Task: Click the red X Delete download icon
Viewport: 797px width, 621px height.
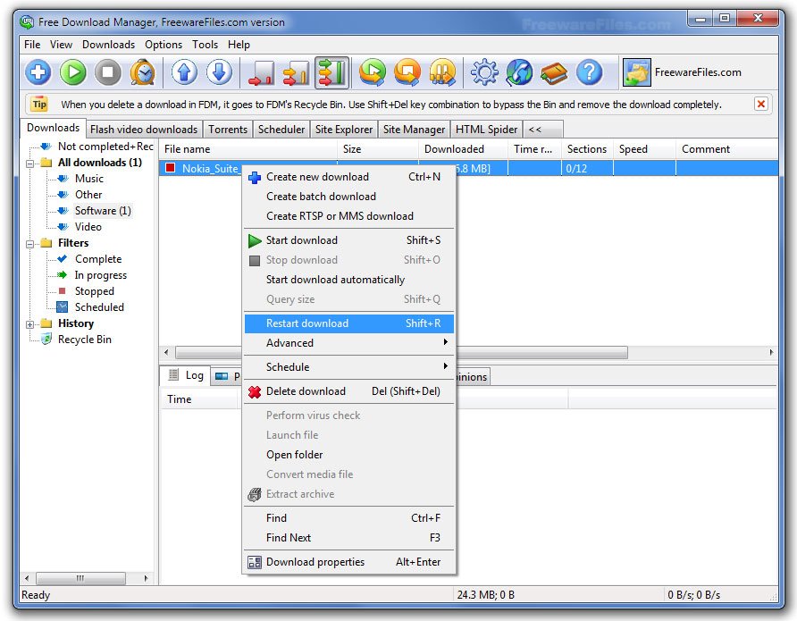Action: click(x=254, y=391)
